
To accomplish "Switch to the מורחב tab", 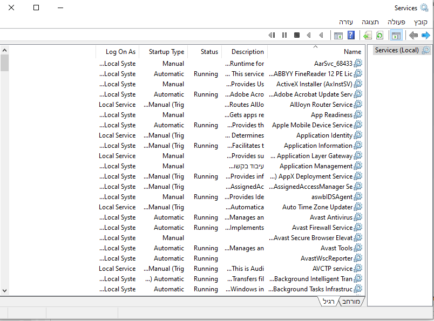I will (x=351, y=302).
